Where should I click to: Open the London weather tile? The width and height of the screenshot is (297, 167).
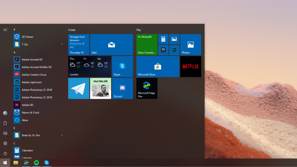(90, 66)
